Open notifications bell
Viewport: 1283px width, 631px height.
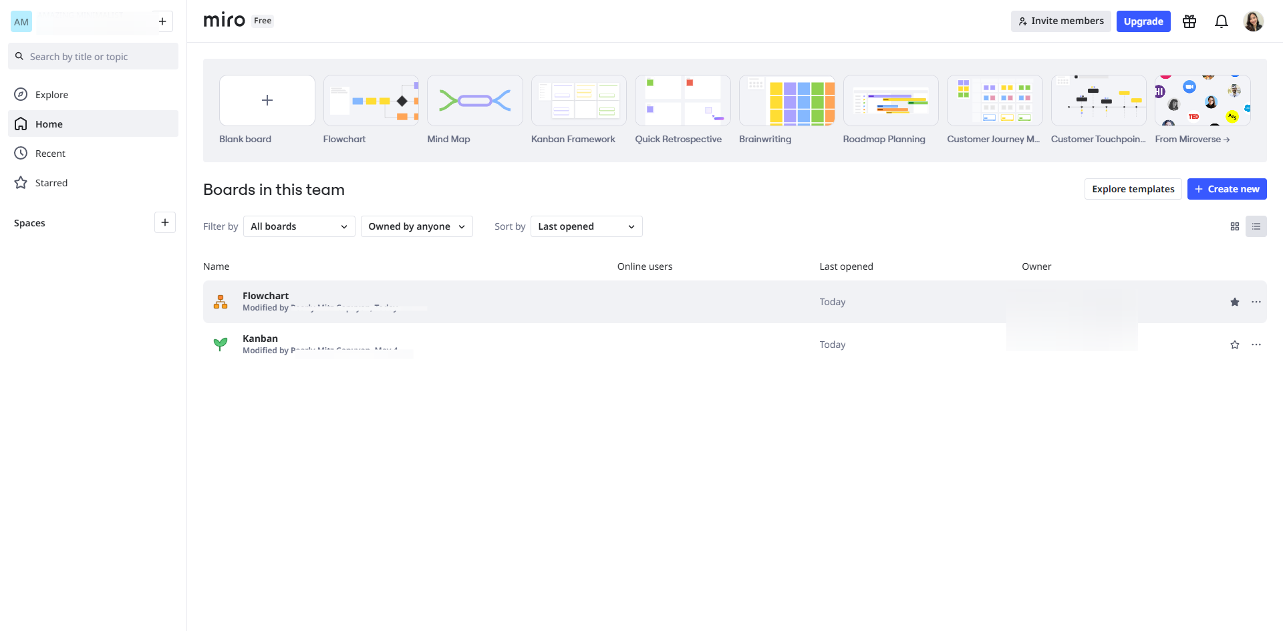pos(1222,21)
